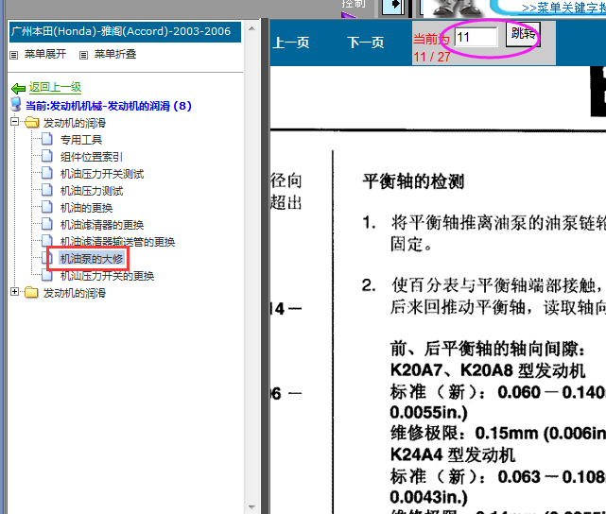Screen dimensions: 606x514
Task: Click the 当前:发动机机械-发动机的润滑 (8) heading
Action: click(109, 106)
